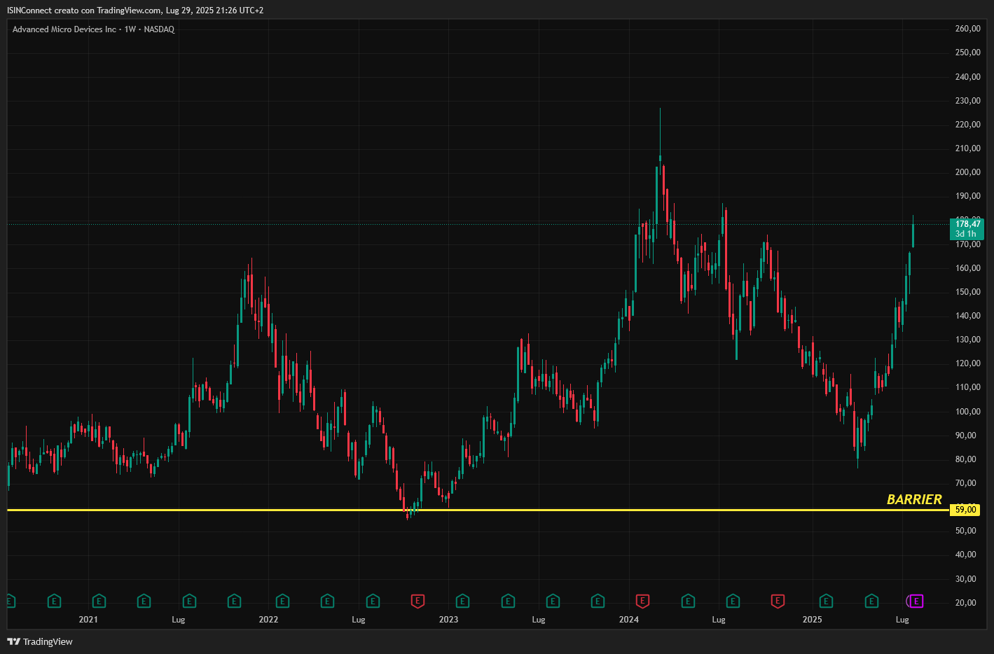Click the 2024 time axis label
Image resolution: width=994 pixels, height=654 pixels.
(629, 620)
